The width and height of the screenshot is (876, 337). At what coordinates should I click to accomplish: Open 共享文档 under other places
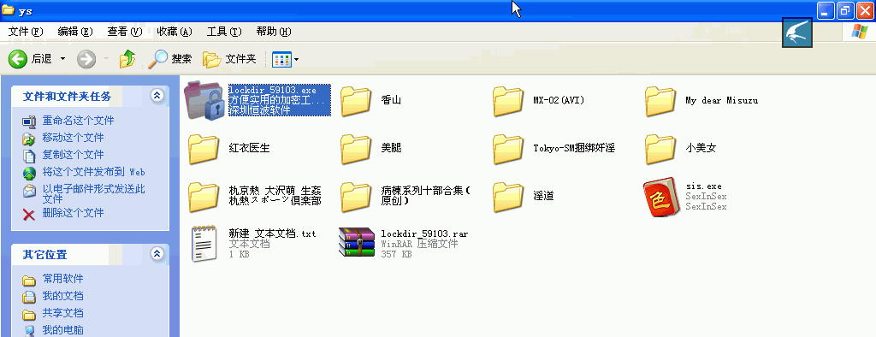pos(62,313)
